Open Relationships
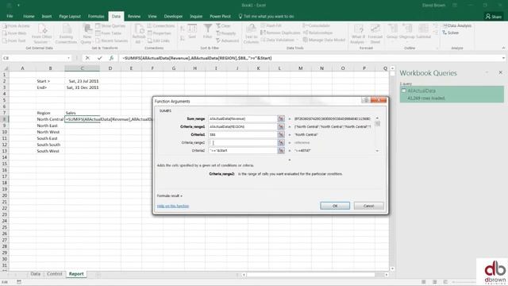The width and height of the screenshot is (508, 286). pyautogui.click(x=317, y=33)
